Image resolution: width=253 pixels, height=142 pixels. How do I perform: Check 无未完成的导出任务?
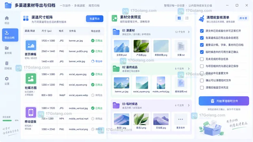[x=202, y=59]
